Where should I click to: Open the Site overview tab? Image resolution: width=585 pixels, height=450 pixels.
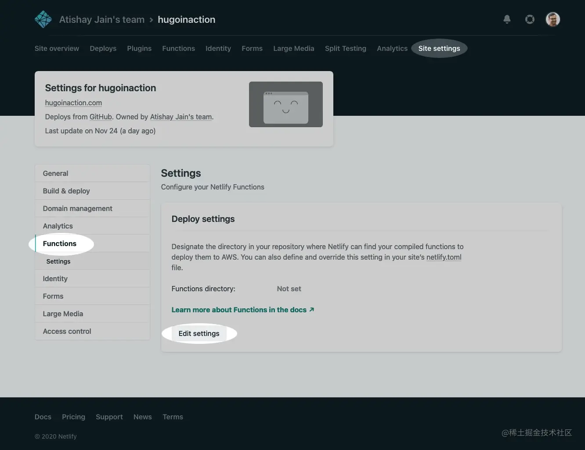(x=57, y=48)
